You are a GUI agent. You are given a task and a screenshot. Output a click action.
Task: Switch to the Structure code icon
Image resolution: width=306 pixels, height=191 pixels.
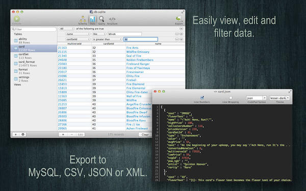click(112, 19)
